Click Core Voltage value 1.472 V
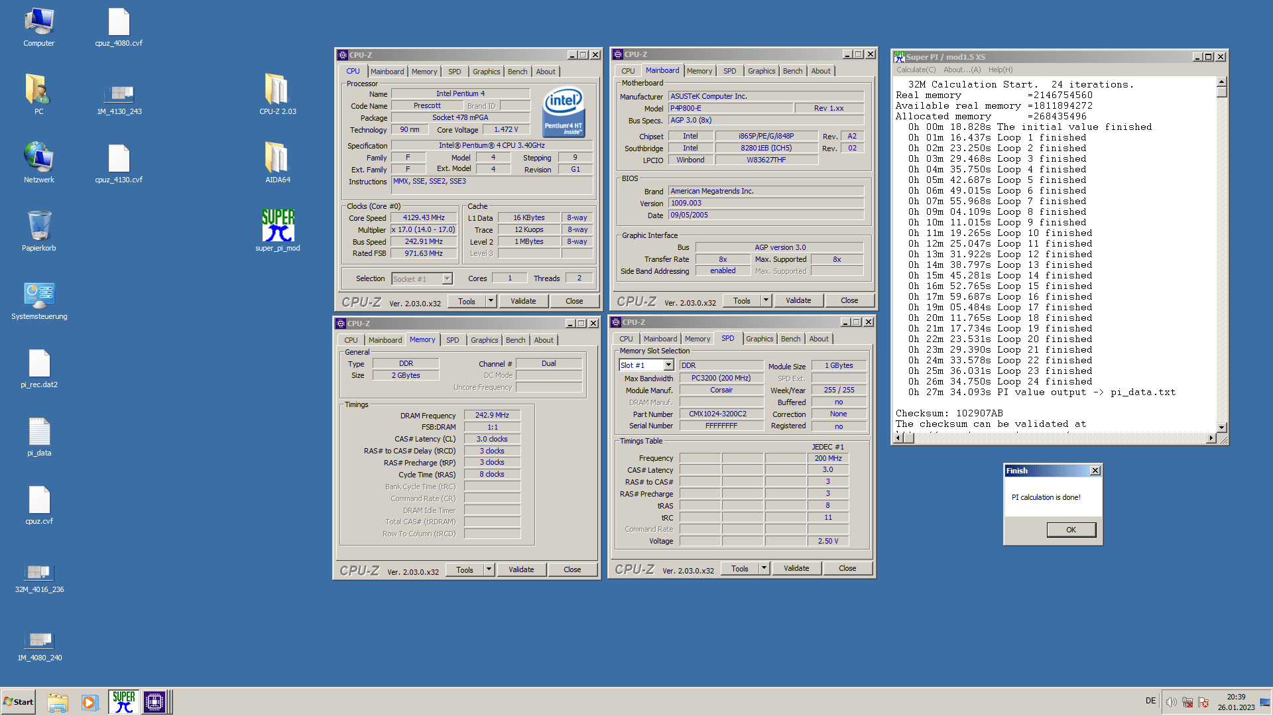 point(506,130)
